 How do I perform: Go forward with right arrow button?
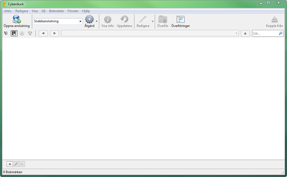click(54, 33)
